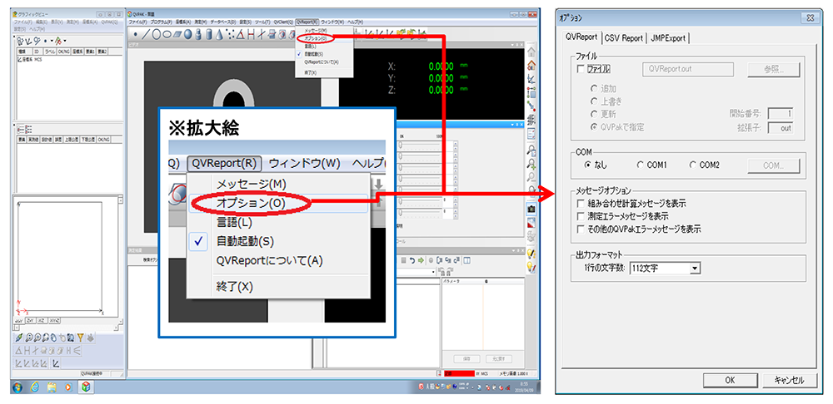The width and height of the screenshot is (833, 404).
Task: Select the plane measurement tool in QVPAK toolbar
Action: (x=177, y=34)
